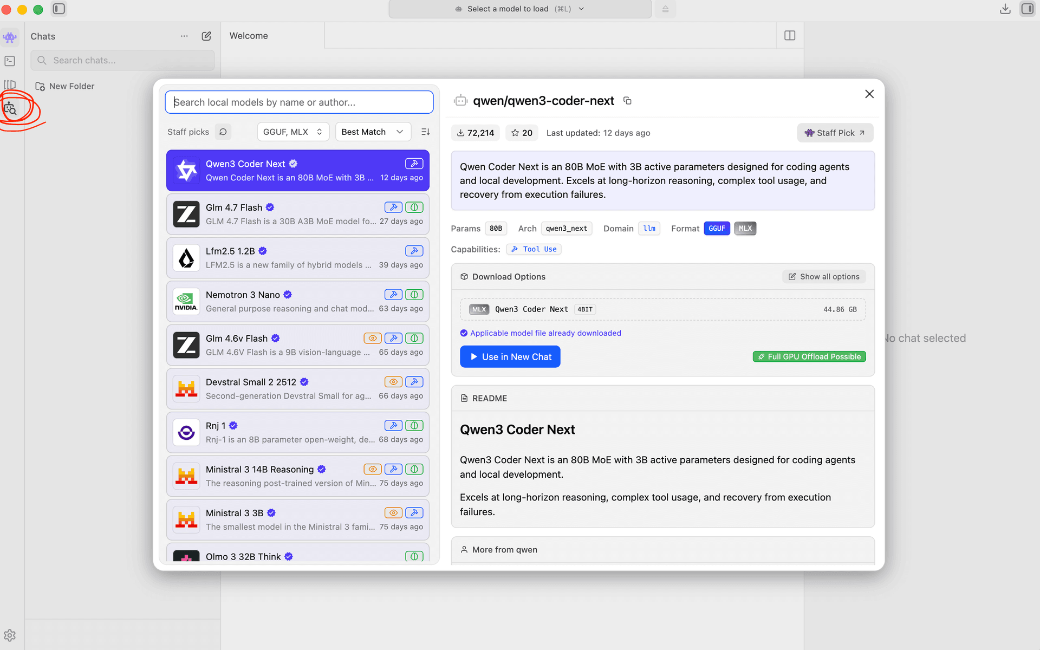Select the Qwen3 Coder Next 4BIT download option
The height and width of the screenshot is (650, 1040).
[x=662, y=309]
